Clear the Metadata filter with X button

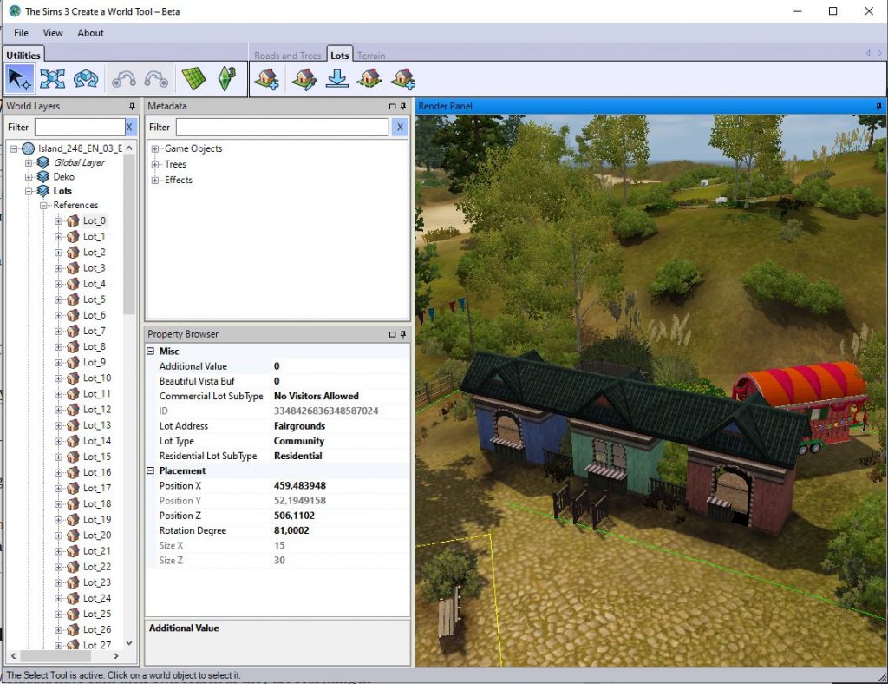click(400, 127)
